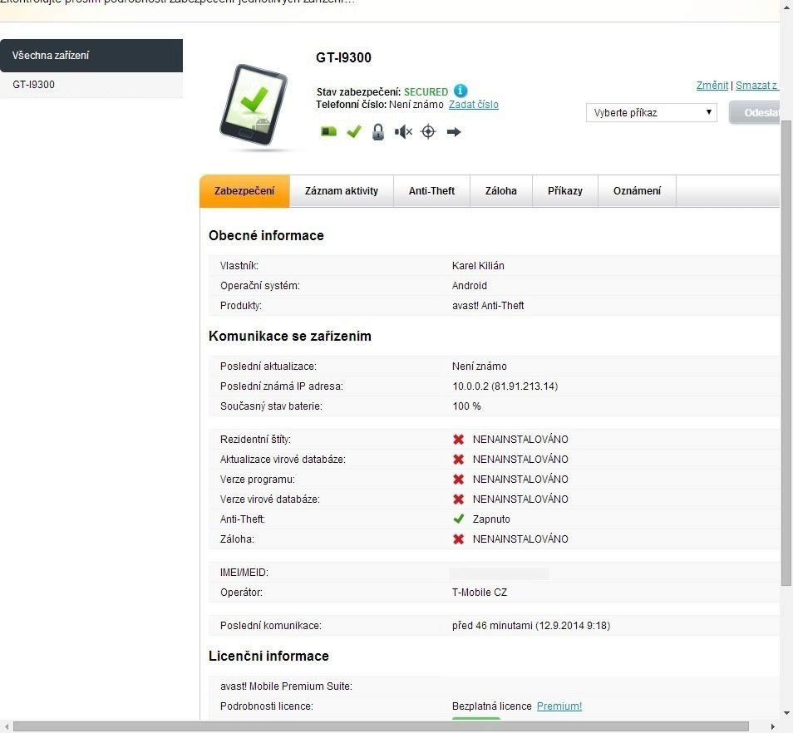793x733 pixels.
Task: Click the vertical page scrollbar thumb
Action: tap(786, 353)
